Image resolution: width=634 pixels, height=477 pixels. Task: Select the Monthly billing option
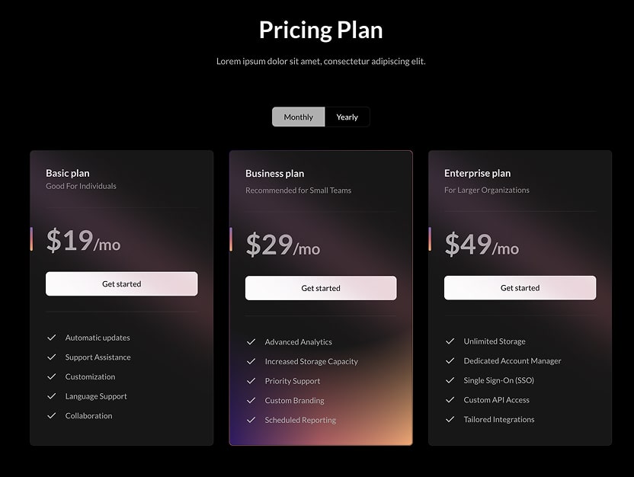pos(298,117)
